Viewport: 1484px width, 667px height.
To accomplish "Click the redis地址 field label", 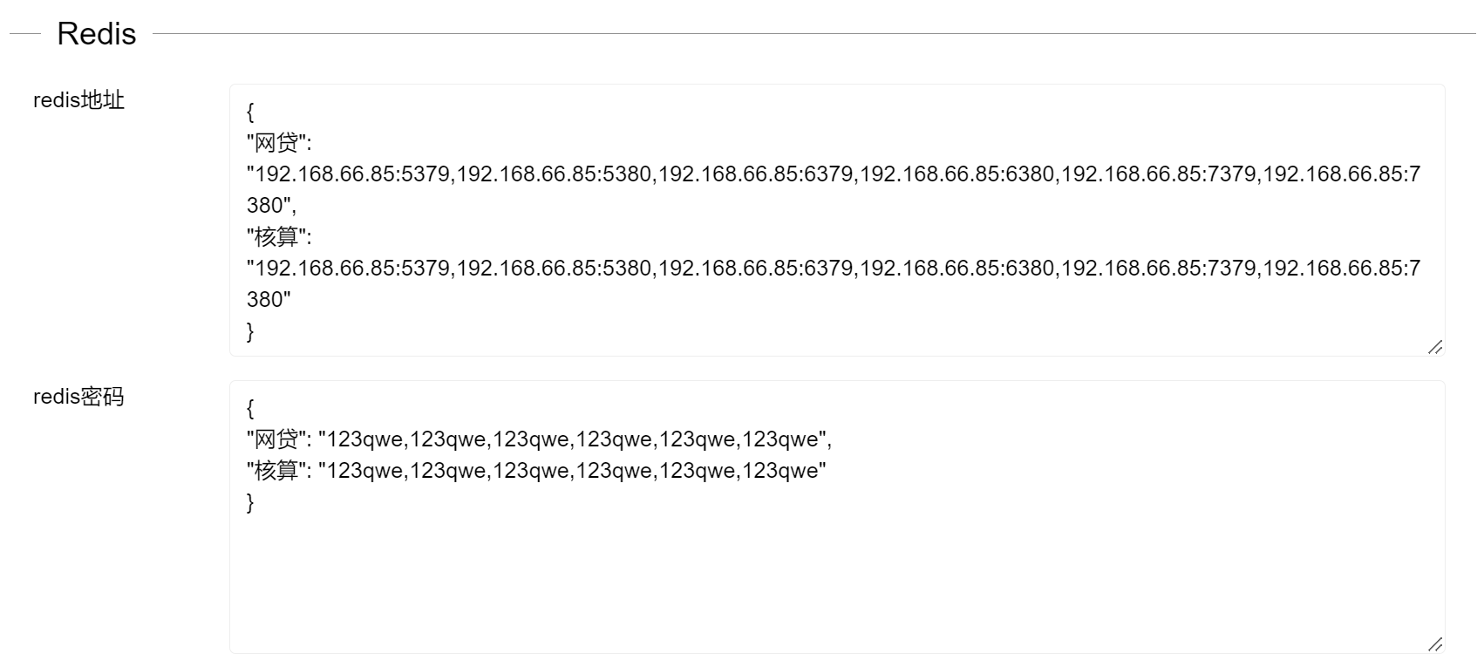I will pyautogui.click(x=78, y=100).
